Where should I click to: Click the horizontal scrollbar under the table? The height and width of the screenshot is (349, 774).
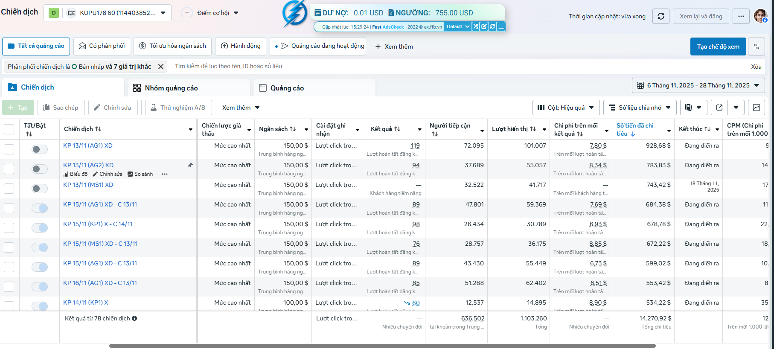coord(382,346)
